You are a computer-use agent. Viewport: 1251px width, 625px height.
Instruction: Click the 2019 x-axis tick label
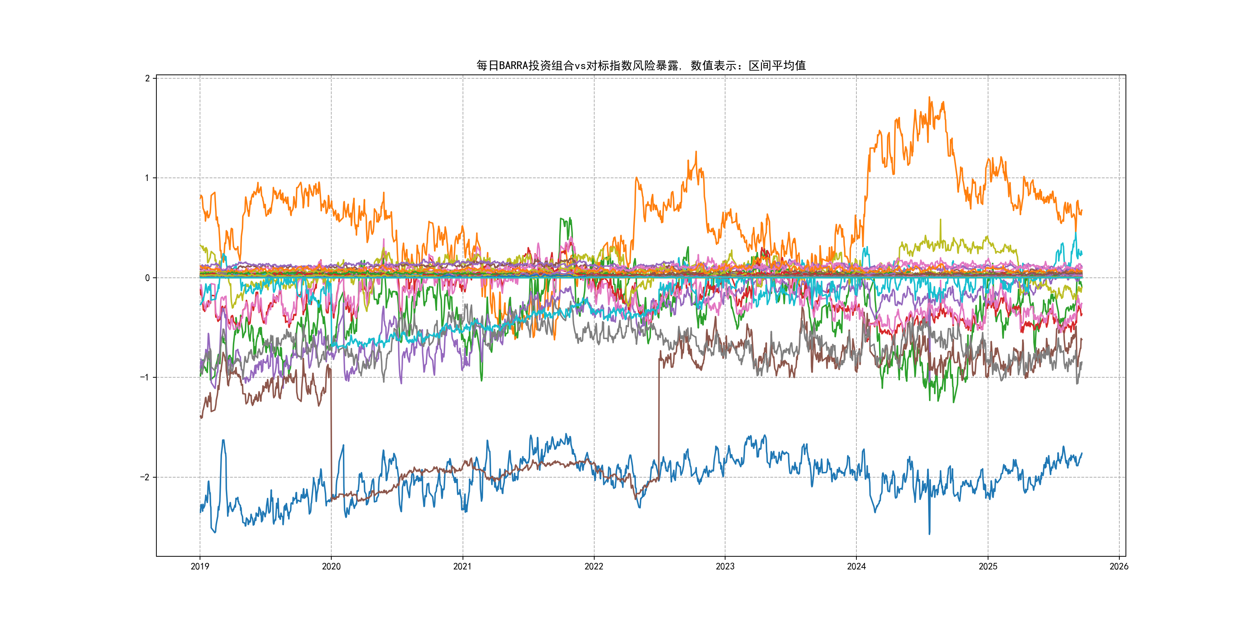(x=200, y=566)
